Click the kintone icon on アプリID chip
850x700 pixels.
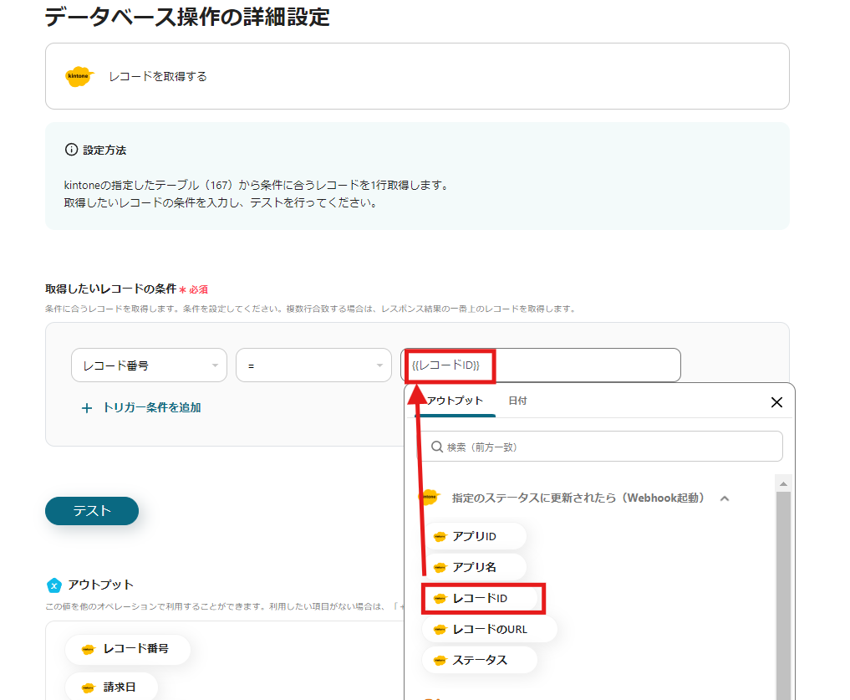tap(440, 537)
